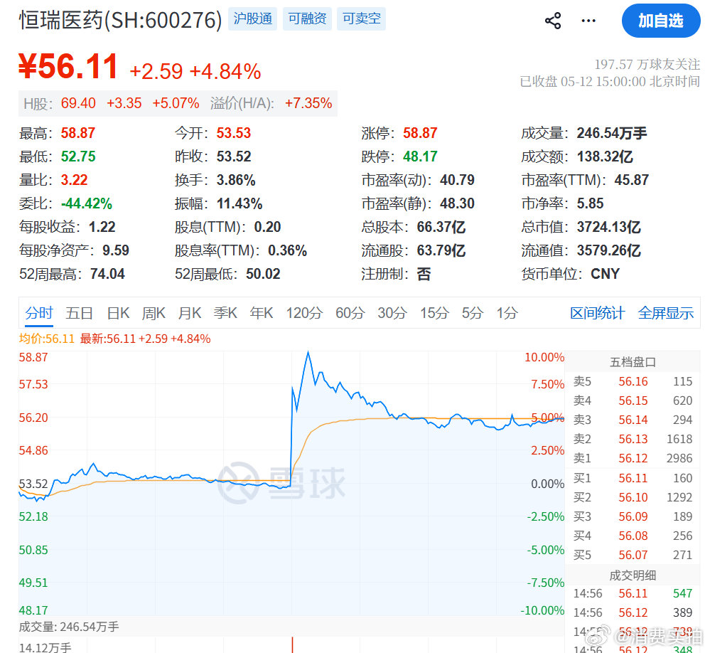Viewport: 710px width, 653px height.
Task: Click the H股 price 69.40
Action: pos(78,103)
